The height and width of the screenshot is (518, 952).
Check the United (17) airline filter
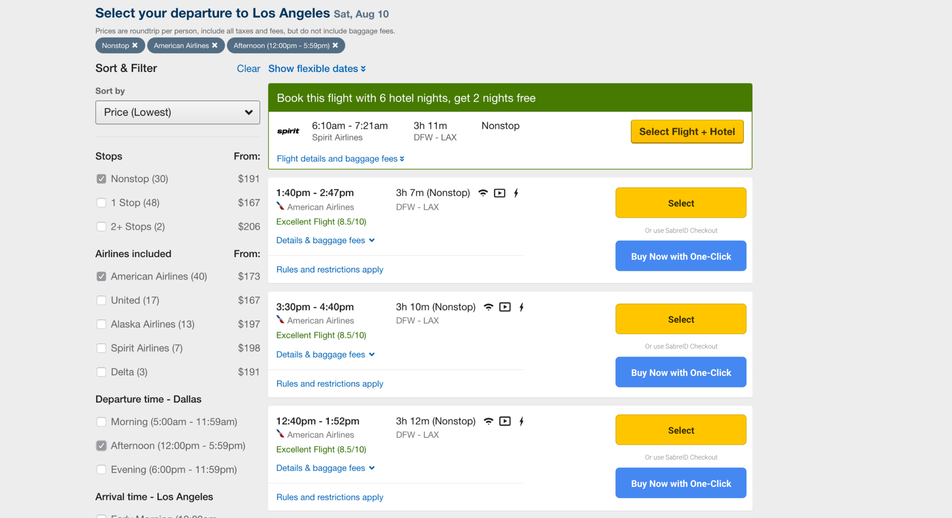[x=101, y=300]
